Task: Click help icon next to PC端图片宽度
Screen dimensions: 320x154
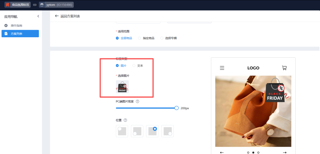Action: (x=137, y=101)
